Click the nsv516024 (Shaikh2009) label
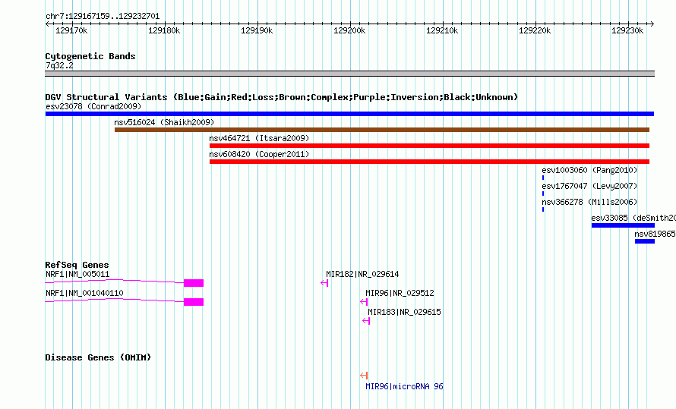This screenshot has height=409, width=676. point(164,122)
